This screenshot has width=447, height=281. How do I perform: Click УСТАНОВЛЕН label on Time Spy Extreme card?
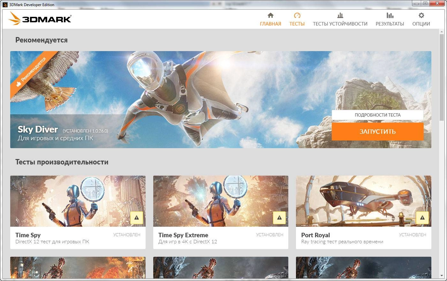269,235
